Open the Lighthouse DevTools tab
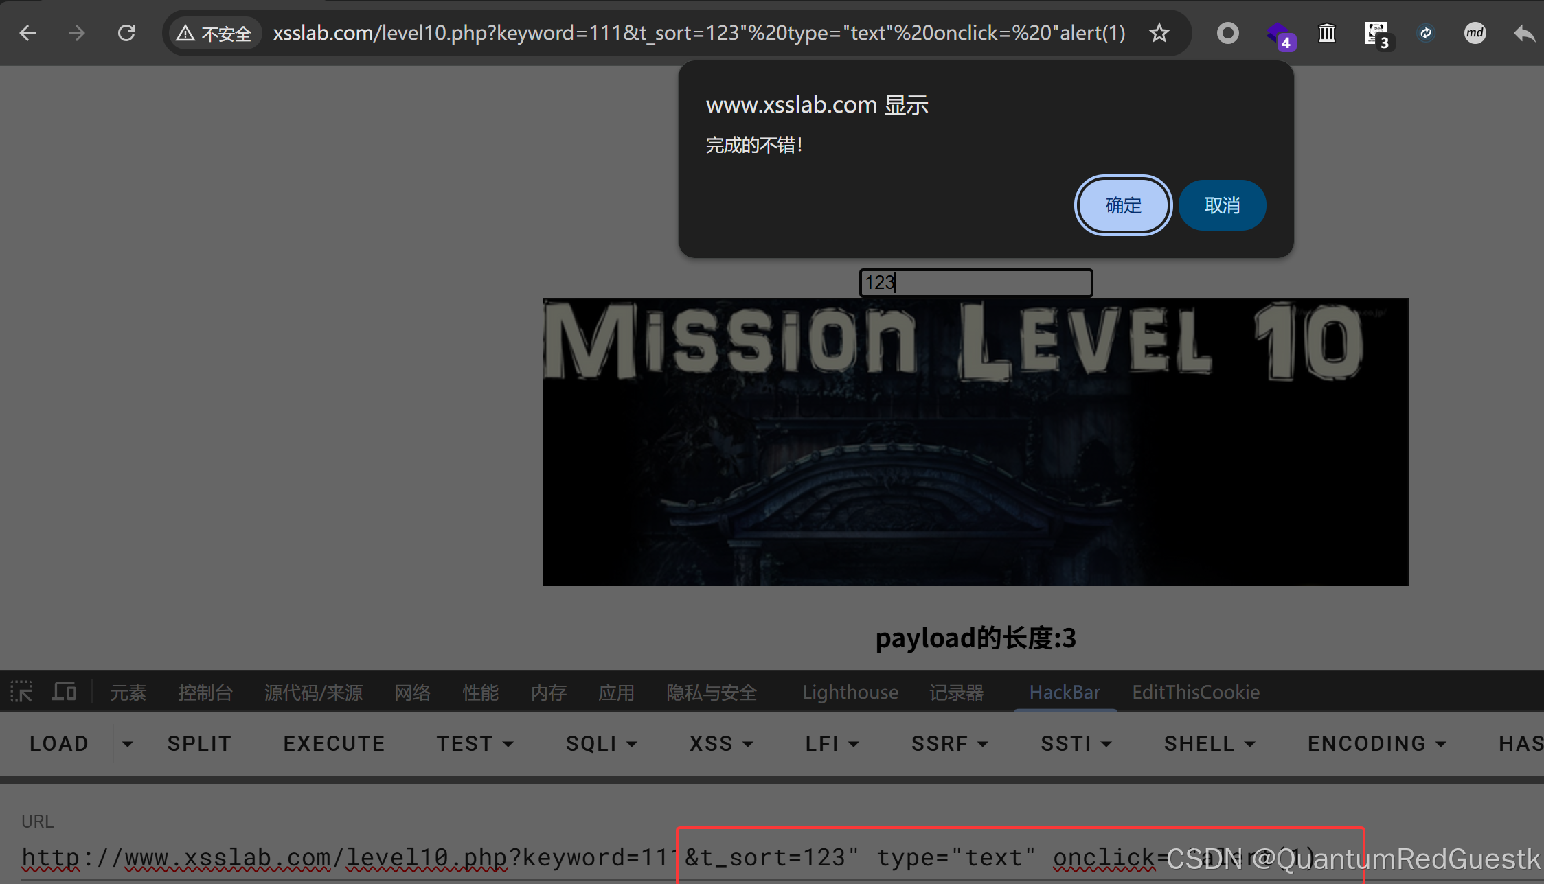 point(850,692)
